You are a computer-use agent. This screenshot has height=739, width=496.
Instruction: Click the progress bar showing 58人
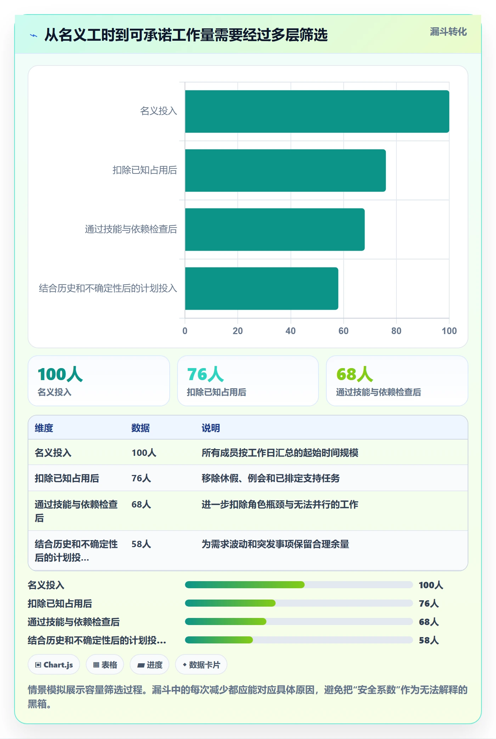[x=299, y=640]
